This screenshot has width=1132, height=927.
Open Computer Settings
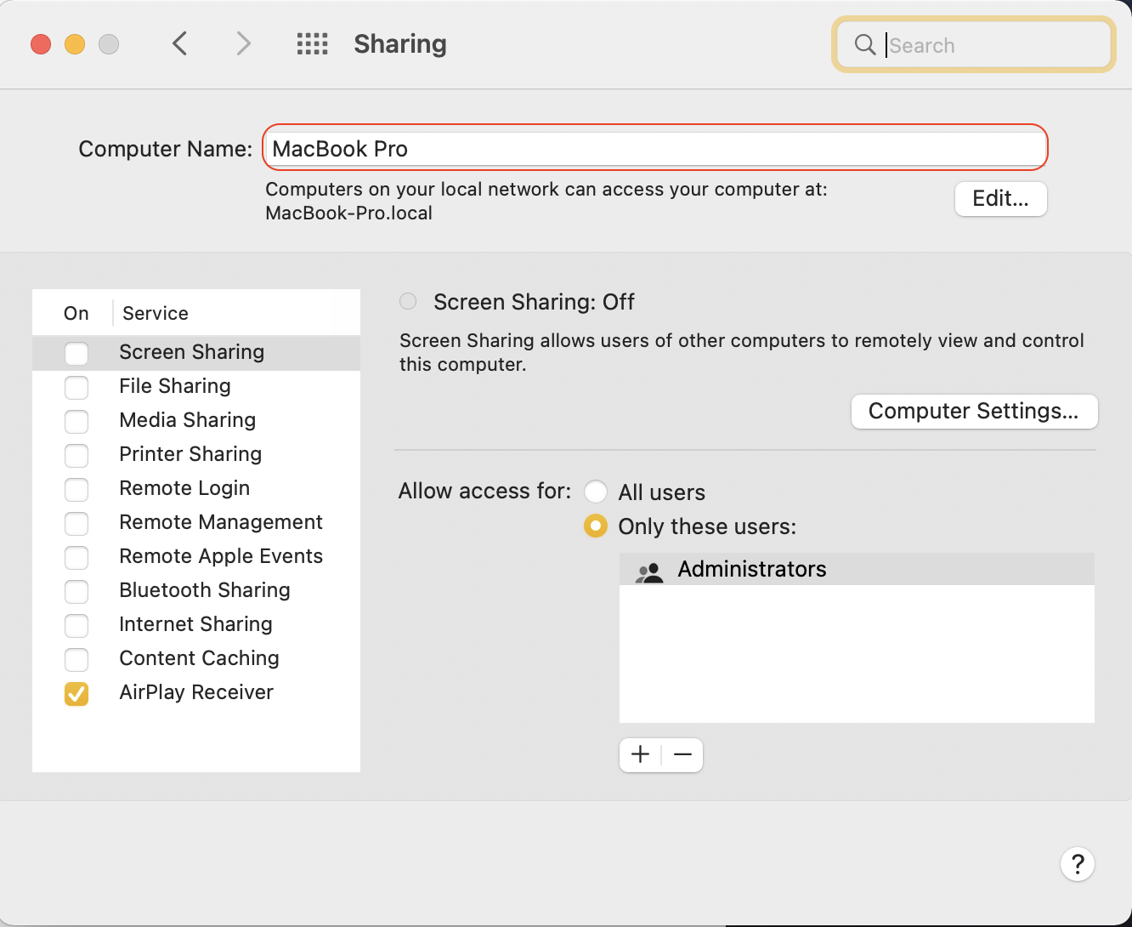tap(974, 411)
